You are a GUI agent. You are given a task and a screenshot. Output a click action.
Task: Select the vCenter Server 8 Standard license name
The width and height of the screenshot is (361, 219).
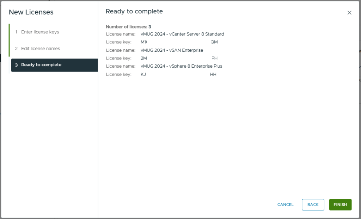(182, 34)
